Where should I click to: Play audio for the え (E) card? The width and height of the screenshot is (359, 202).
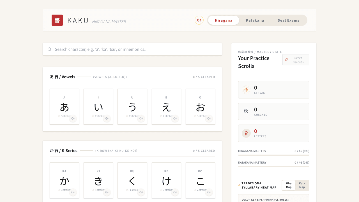[x=175, y=118]
